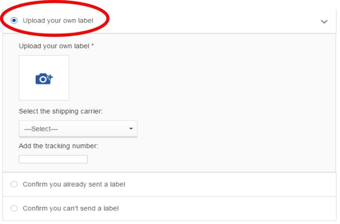Click the camera icon to upload a label
Viewport: 340px width, 224px height.
43,79
